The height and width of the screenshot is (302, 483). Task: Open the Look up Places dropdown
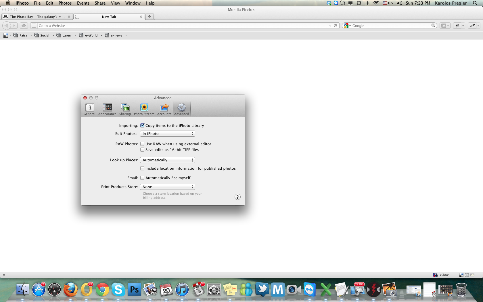click(x=168, y=160)
